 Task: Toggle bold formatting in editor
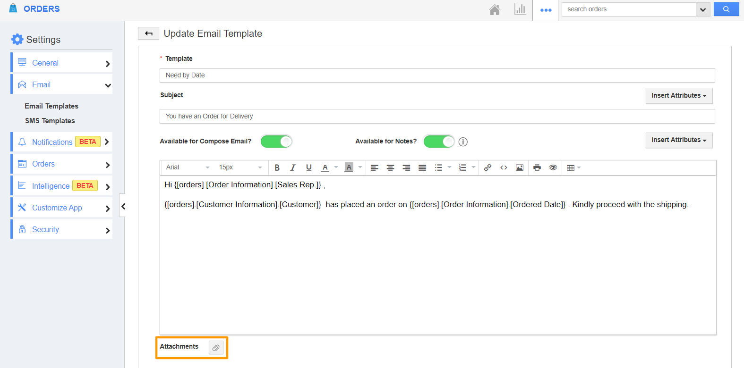click(x=277, y=167)
